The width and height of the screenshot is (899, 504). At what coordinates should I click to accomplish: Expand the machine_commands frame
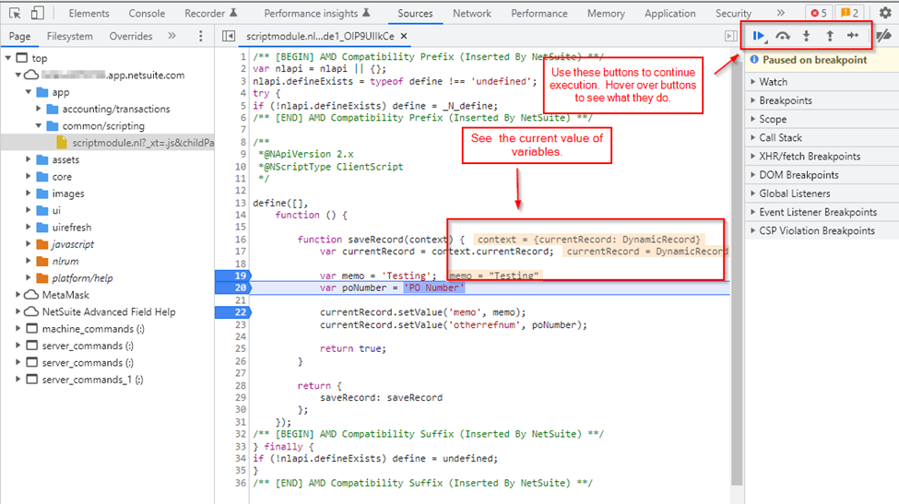click(x=18, y=329)
